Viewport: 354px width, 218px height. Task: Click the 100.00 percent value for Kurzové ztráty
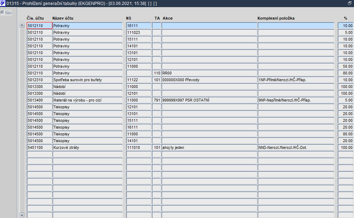click(346, 147)
